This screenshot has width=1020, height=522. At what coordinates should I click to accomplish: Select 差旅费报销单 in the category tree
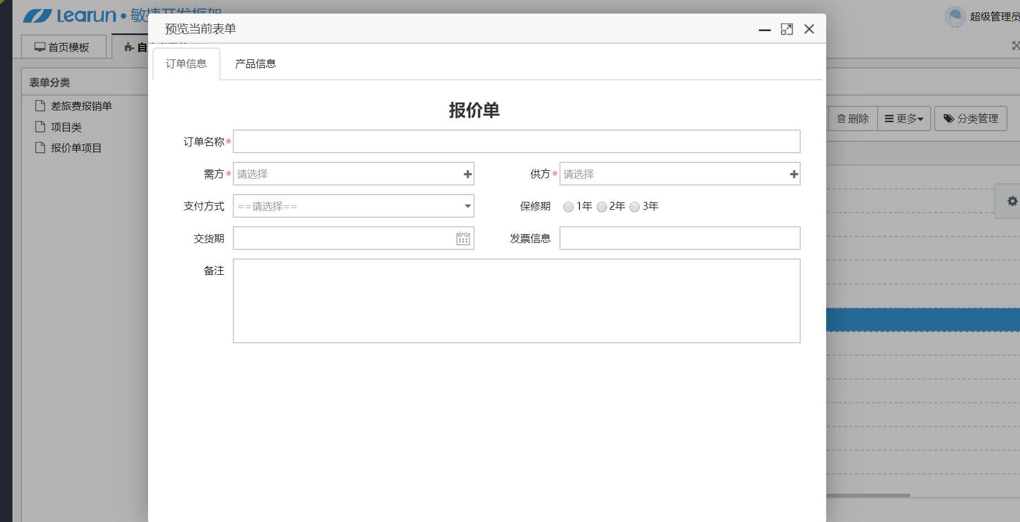(81, 106)
